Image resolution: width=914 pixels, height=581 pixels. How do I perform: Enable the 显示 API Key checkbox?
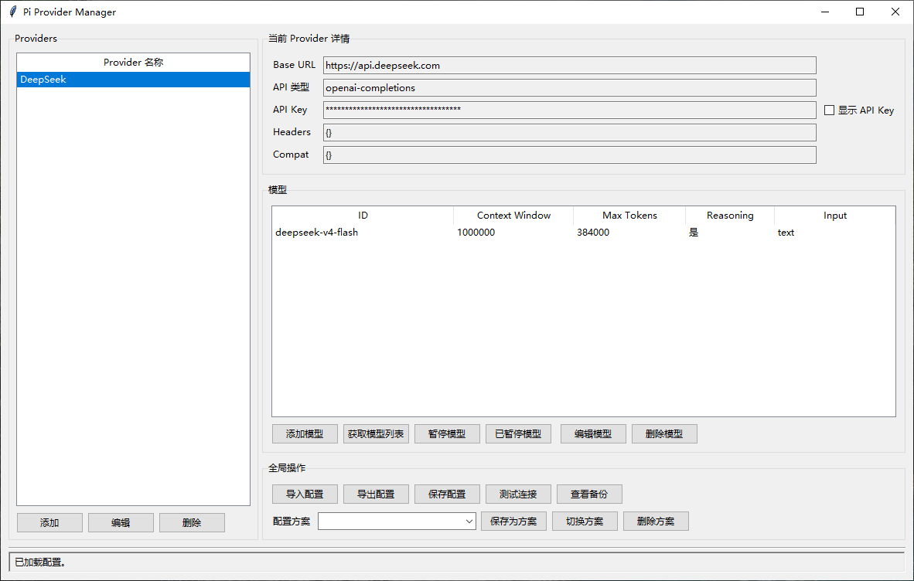point(829,110)
